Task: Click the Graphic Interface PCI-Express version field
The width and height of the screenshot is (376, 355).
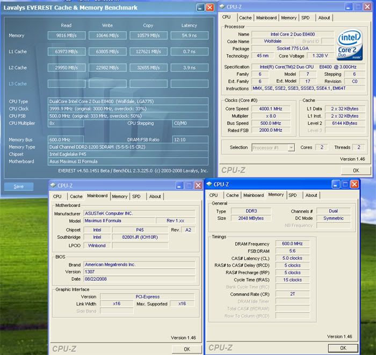Action: point(148,296)
